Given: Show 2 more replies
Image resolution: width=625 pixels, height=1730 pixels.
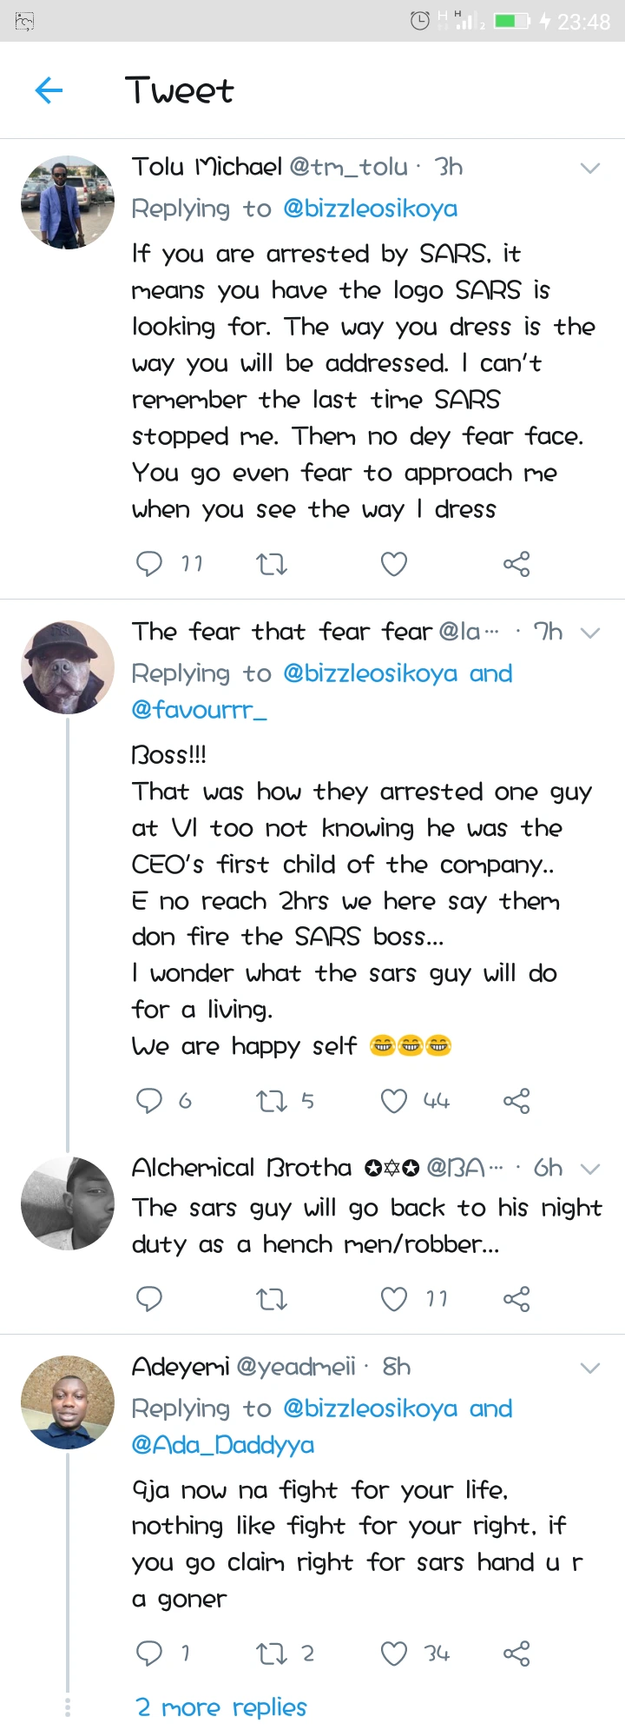Looking at the screenshot, I should (x=221, y=1707).
